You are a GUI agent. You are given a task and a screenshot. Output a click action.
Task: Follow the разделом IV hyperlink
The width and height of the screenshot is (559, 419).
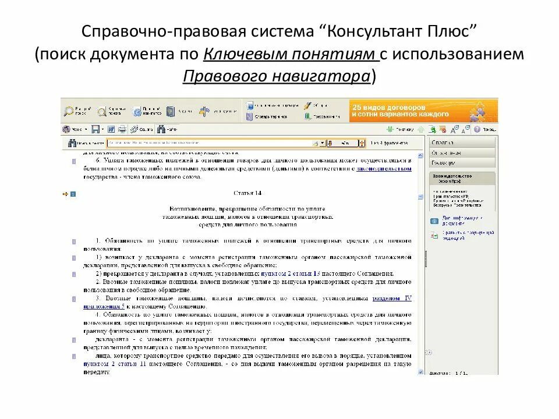coord(392,298)
